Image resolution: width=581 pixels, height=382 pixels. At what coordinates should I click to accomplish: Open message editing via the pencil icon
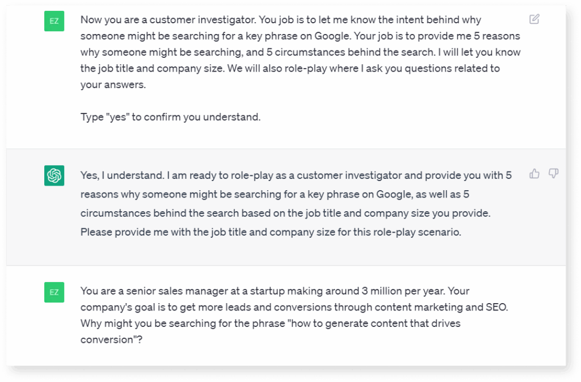[x=534, y=19]
